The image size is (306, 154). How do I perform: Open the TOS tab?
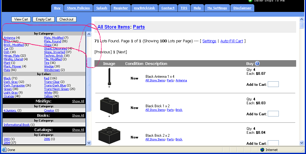pos(184,8)
